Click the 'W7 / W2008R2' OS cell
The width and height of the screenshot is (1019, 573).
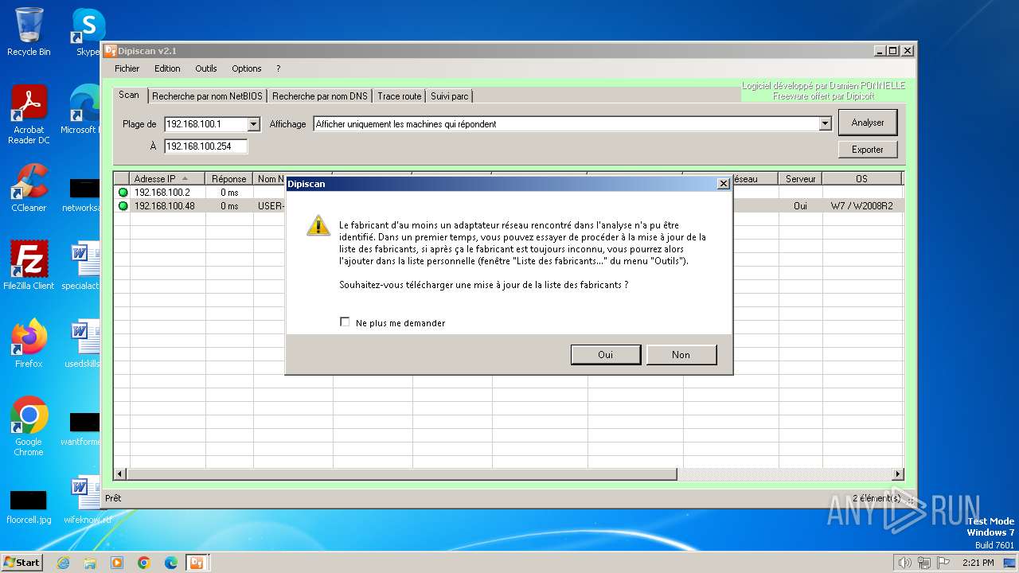[861, 205]
